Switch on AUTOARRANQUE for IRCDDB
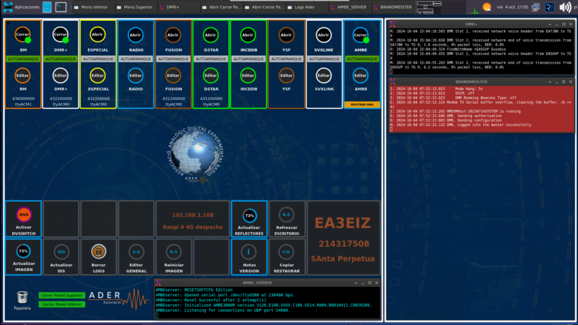Screen dimensions: 578x325 coord(248,59)
